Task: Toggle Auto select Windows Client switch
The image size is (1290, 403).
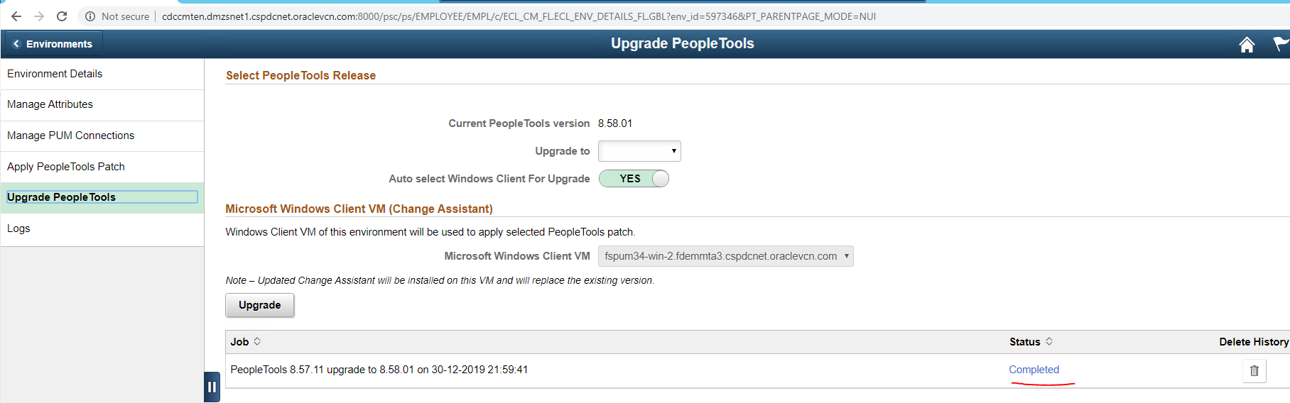Action: 634,179
